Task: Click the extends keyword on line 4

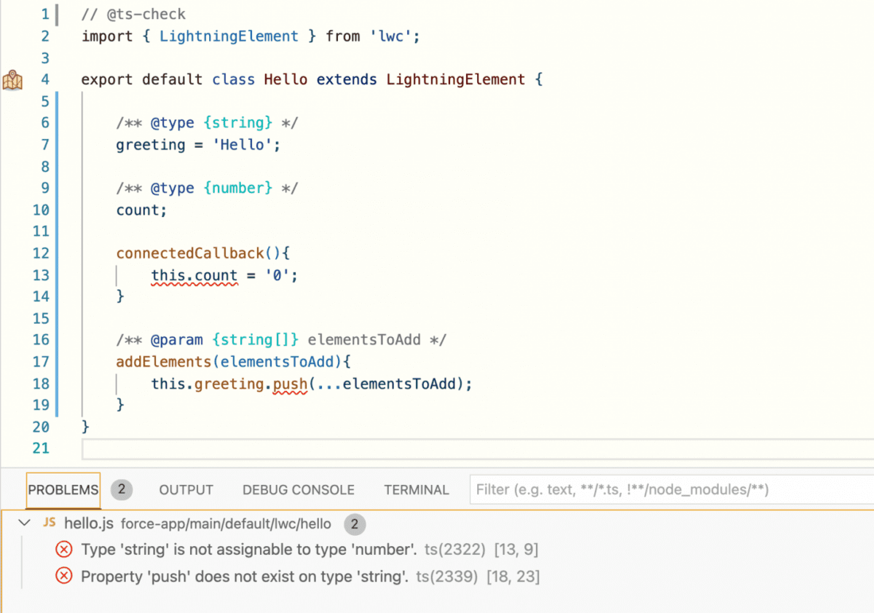Action: [x=347, y=79]
